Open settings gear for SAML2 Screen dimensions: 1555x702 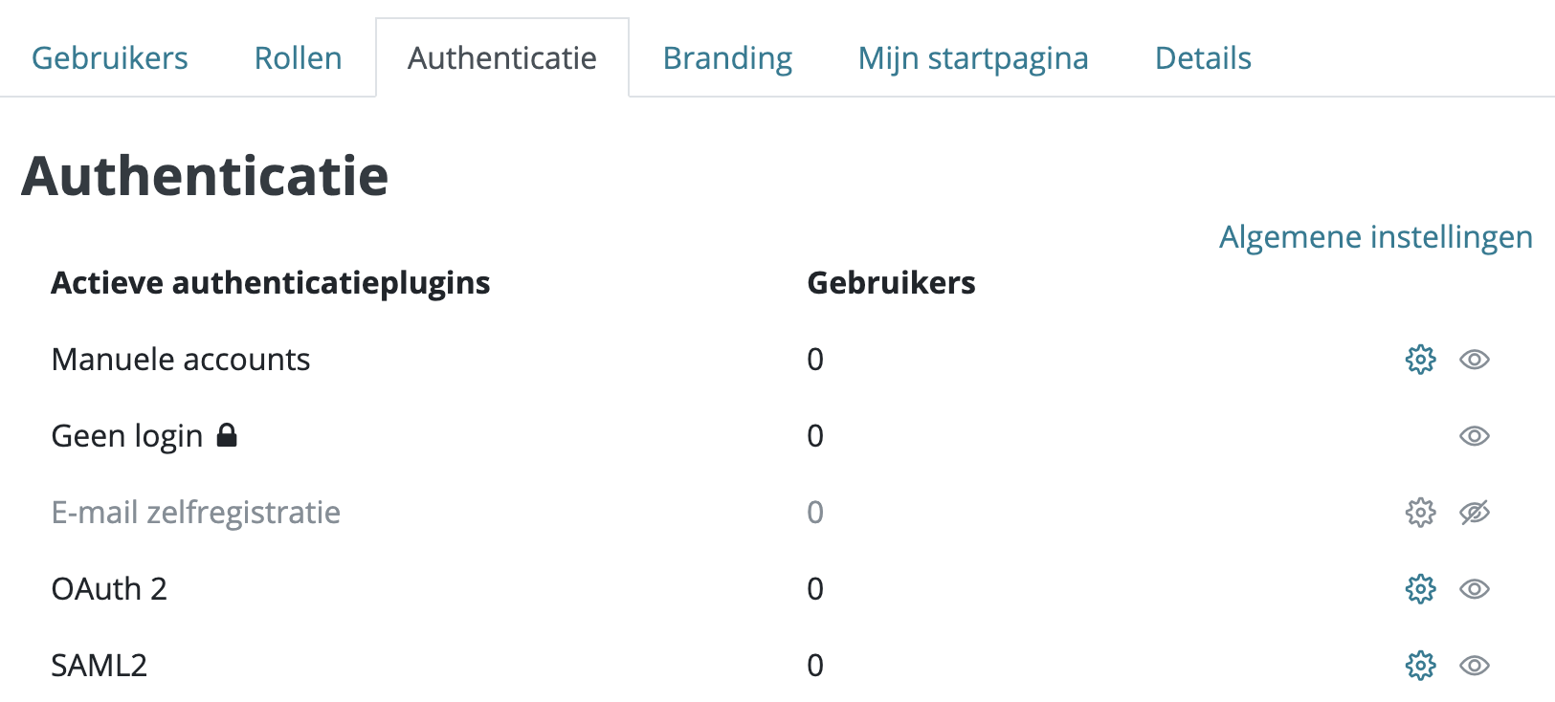1420,666
